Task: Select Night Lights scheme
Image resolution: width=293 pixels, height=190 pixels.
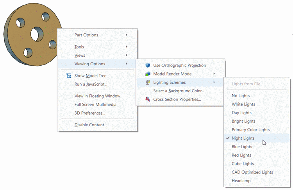Action: click(257, 138)
